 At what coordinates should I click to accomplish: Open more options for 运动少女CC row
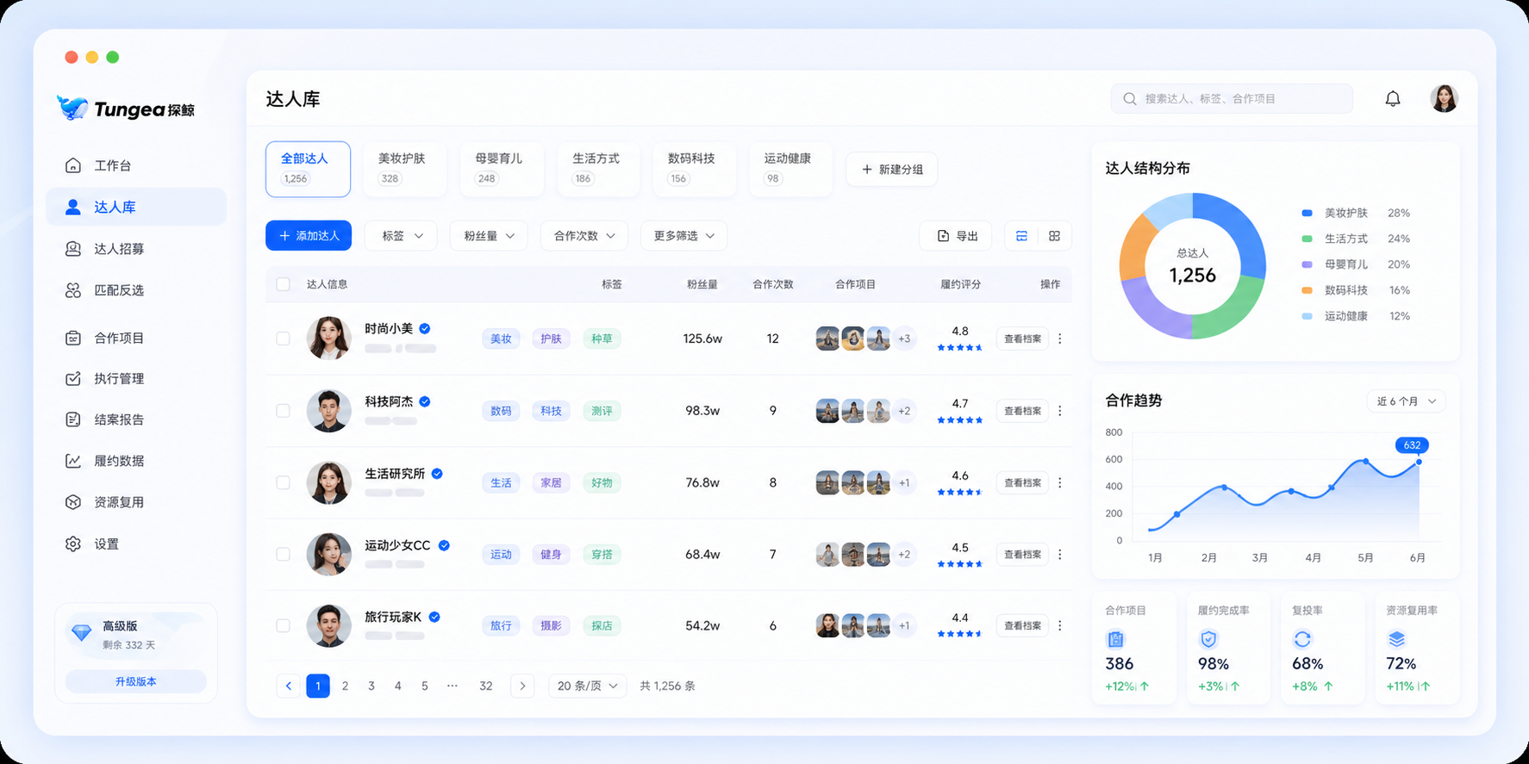[x=1060, y=555]
